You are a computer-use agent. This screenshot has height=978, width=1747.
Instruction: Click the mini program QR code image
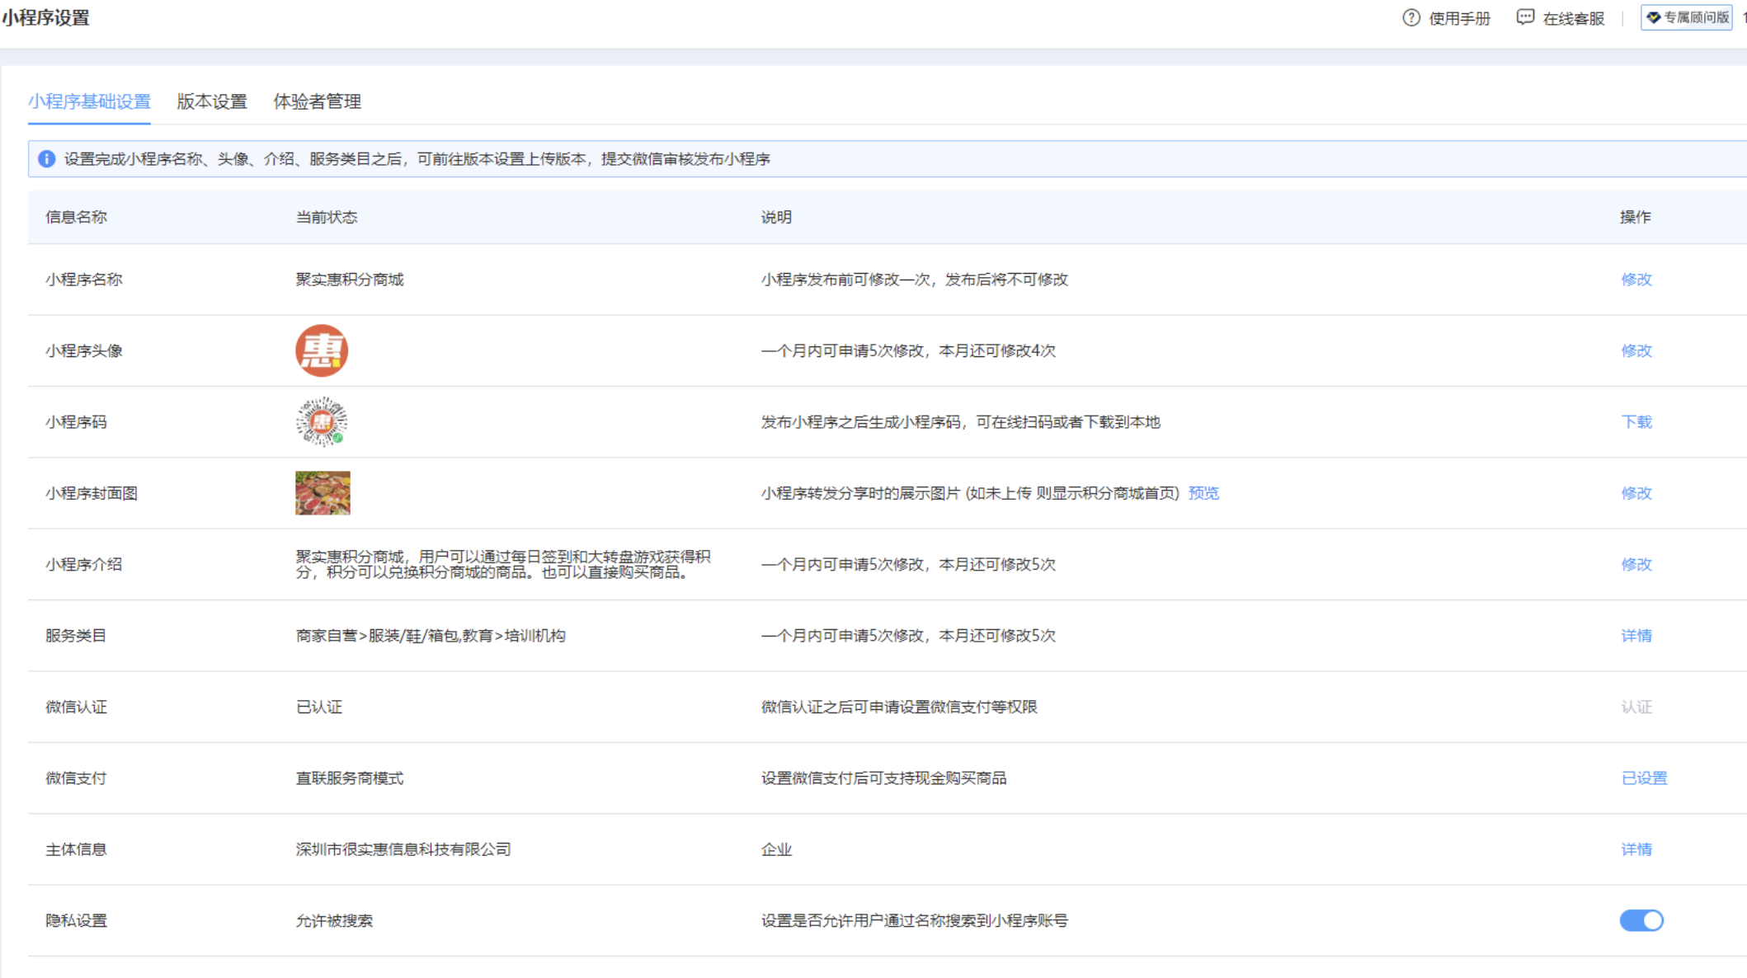(x=322, y=421)
